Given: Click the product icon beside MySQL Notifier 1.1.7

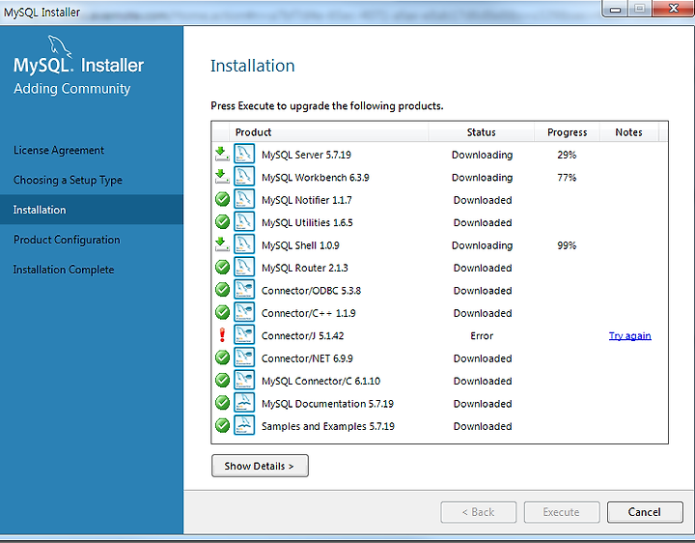Looking at the screenshot, I should point(244,200).
